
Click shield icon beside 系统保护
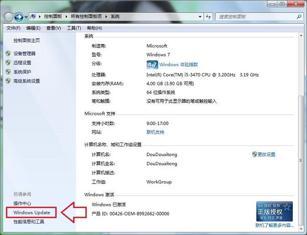point(8,72)
